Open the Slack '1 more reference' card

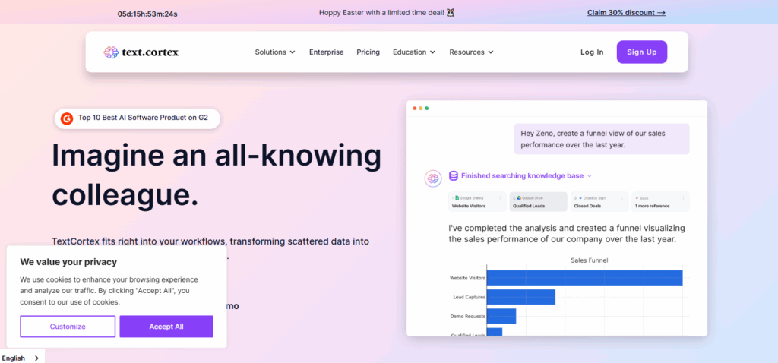point(659,201)
